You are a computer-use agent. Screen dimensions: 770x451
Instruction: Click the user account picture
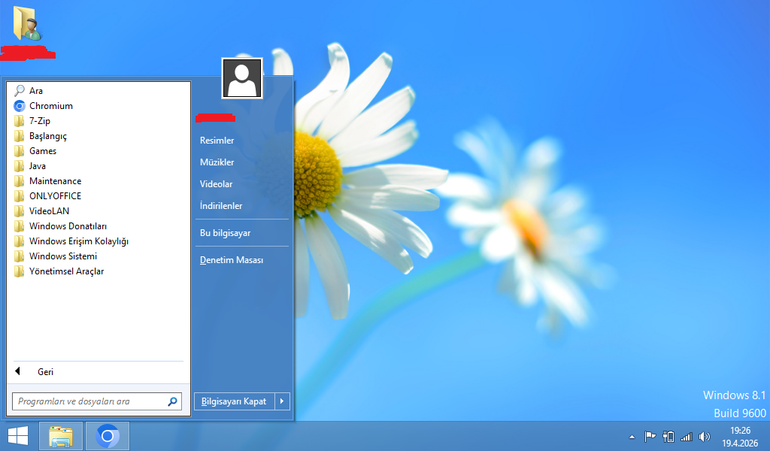(x=242, y=78)
